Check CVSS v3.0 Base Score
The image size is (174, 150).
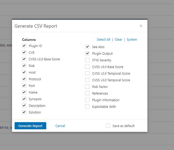pyautogui.click(x=87, y=67)
